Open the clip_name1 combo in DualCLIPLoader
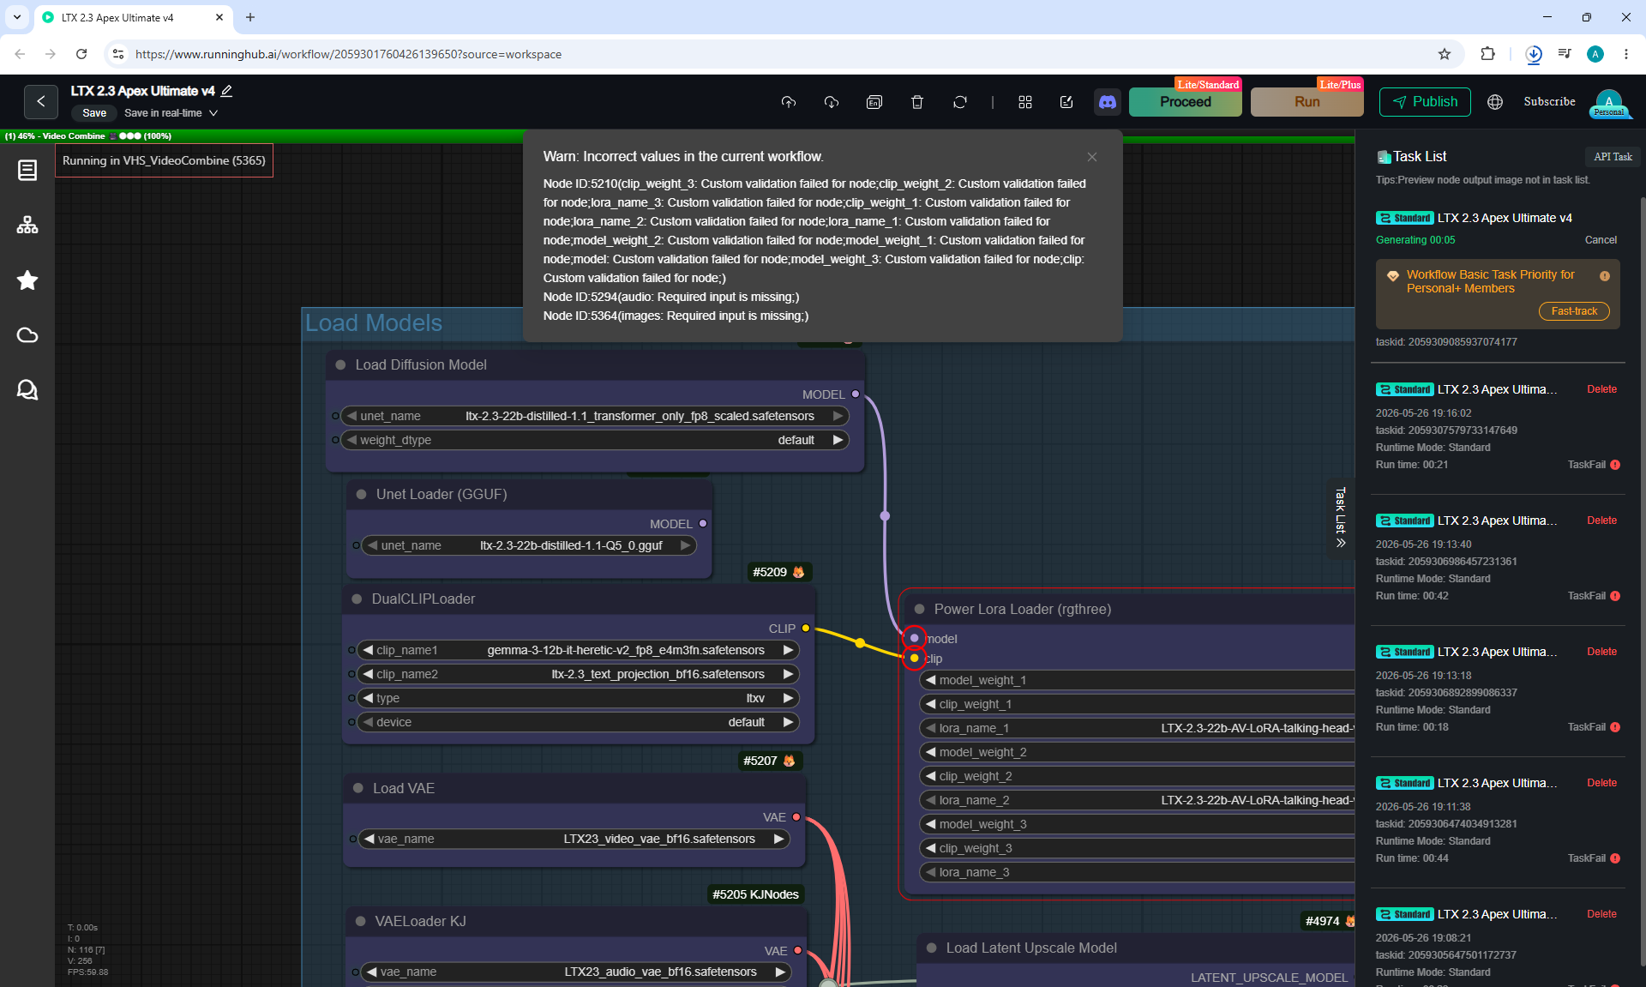 tap(577, 650)
